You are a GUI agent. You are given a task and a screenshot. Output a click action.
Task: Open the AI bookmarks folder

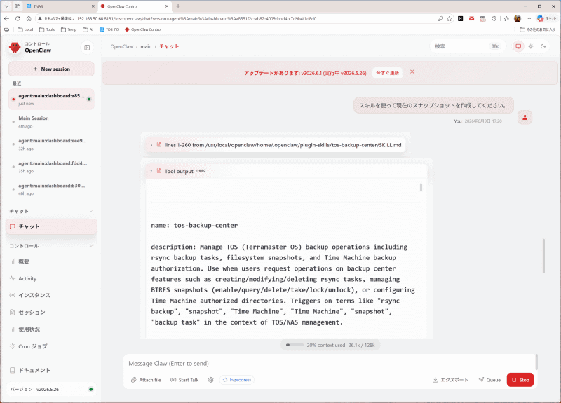(88, 29)
